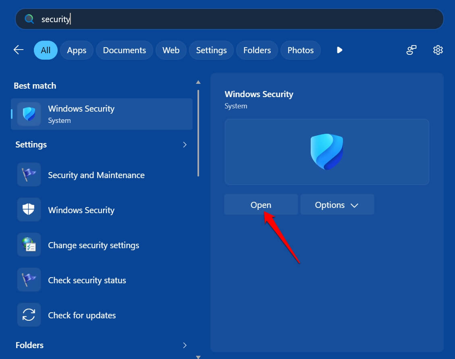Screen dimensions: 455x359
Task: Switch to the Documents filter
Action: coord(125,50)
